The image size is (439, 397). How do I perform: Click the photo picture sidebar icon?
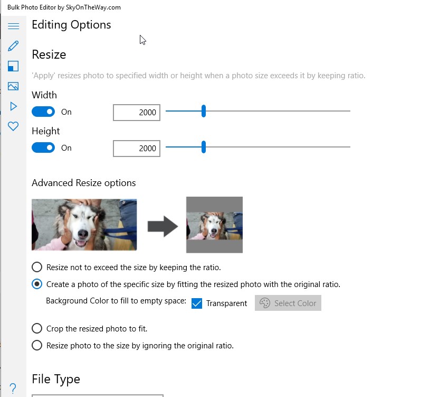13,86
